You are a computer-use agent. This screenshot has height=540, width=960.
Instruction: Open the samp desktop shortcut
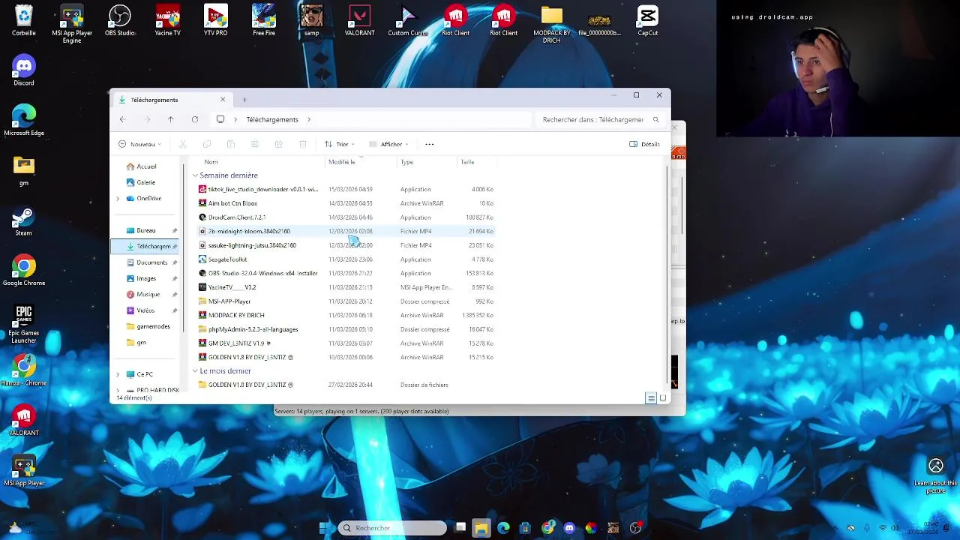click(x=311, y=20)
